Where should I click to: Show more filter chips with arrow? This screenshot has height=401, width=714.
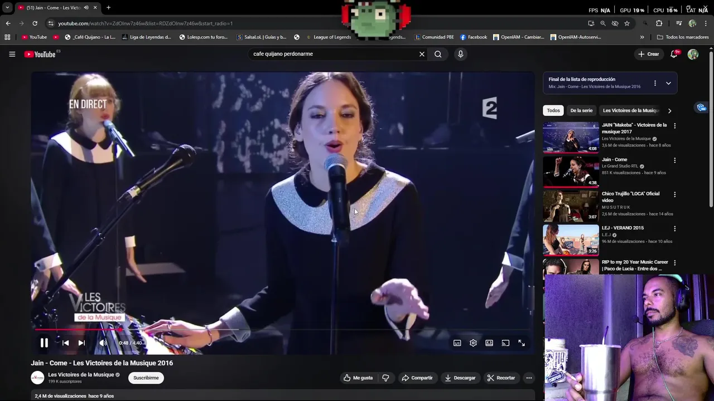pyautogui.click(x=669, y=110)
